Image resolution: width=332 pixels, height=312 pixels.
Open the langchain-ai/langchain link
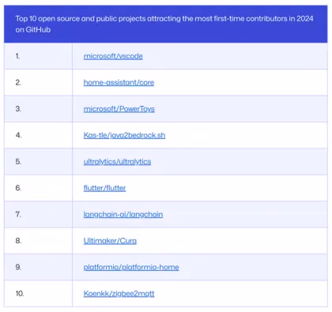point(123,214)
